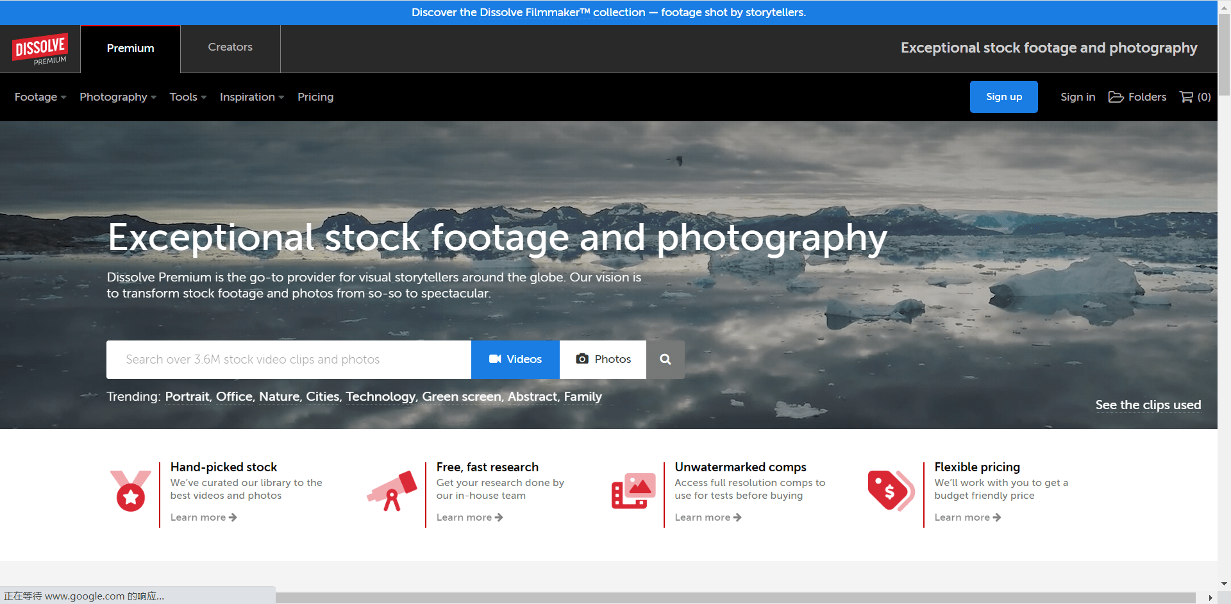Click the Office trending link

[234, 396]
